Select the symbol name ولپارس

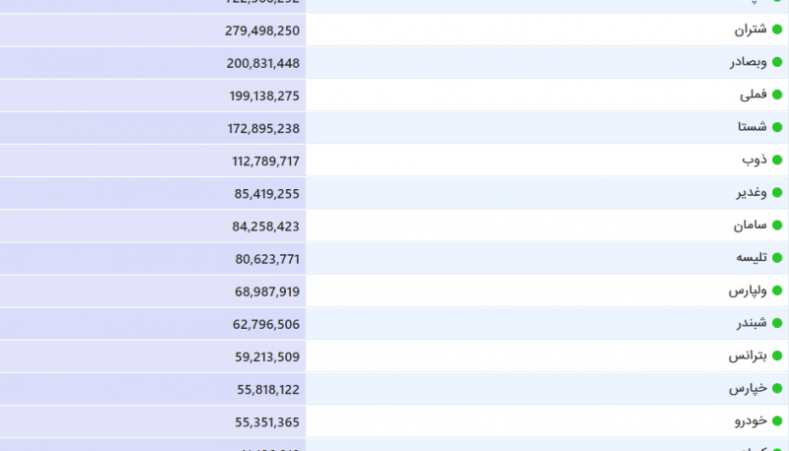pyautogui.click(x=748, y=290)
